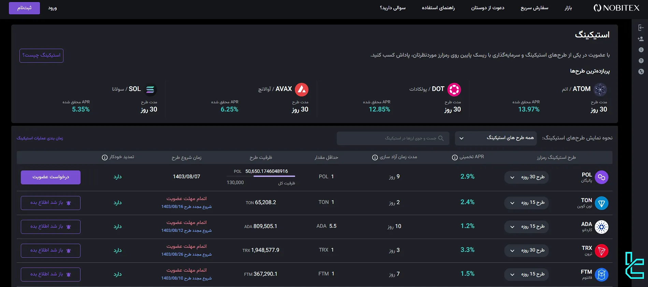Click the SOL 5.35% APR value
Image resolution: width=648 pixels, height=287 pixels.
[81, 109]
